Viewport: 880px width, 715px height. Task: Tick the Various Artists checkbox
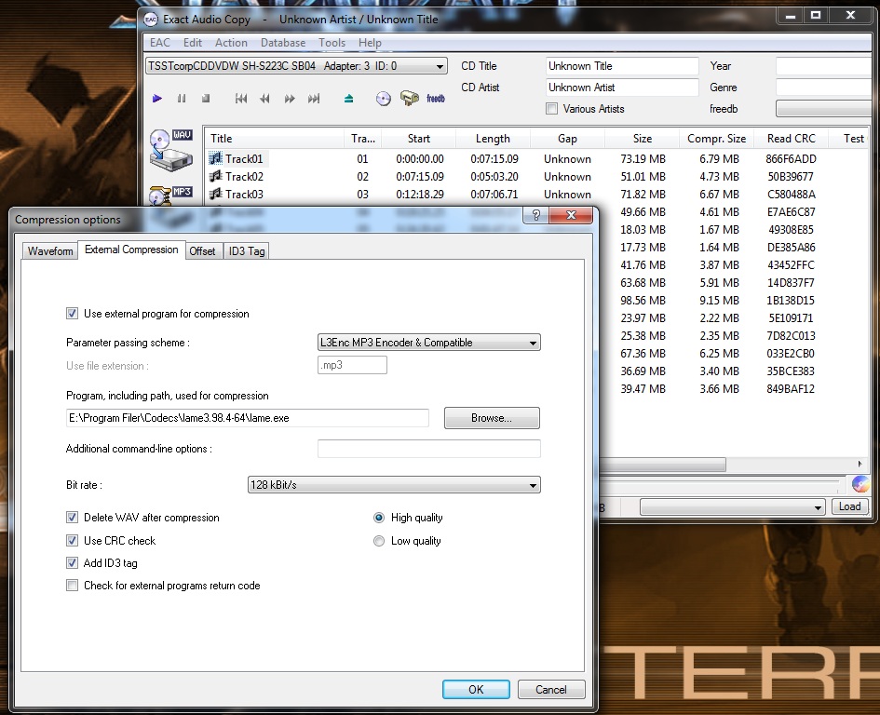tap(551, 109)
